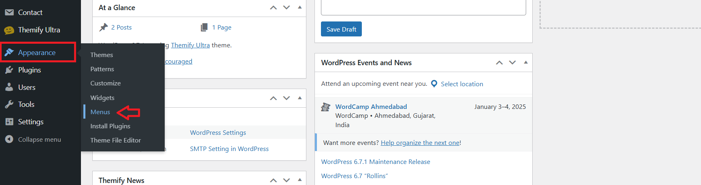701x185 pixels.
Task: Toggle the Themify News panel triangle
Action: coord(300,180)
